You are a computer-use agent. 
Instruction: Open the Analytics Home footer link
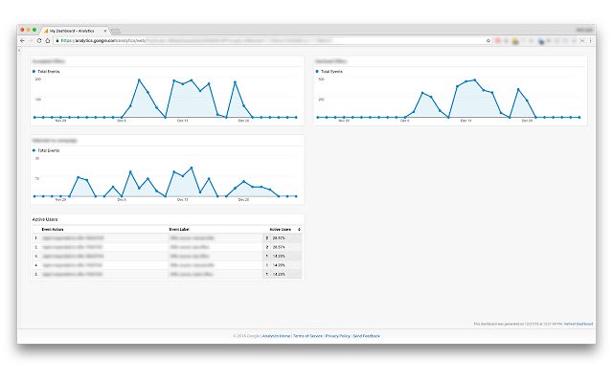pyautogui.click(x=277, y=336)
